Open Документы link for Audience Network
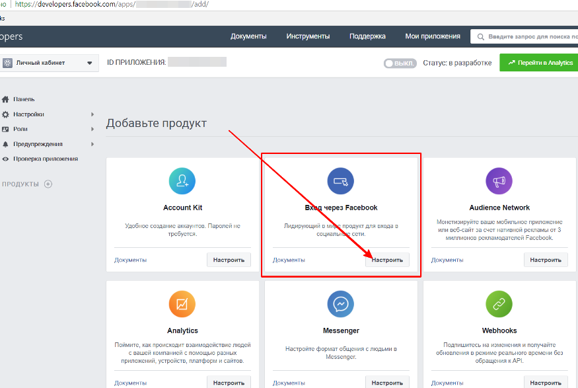 447,260
